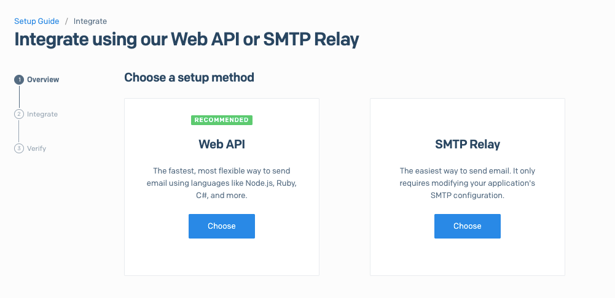
Task: Click the step 2 circle icon
Action: pos(19,114)
